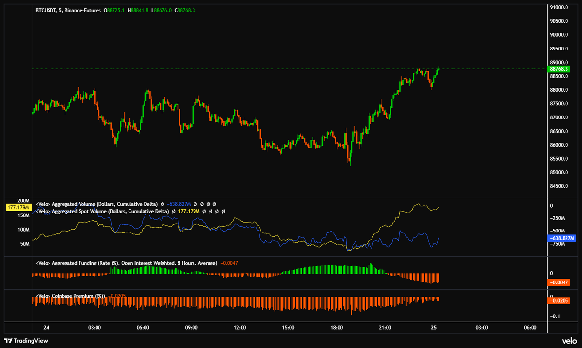Click the -0.1 Coinbase Premium axis label
Viewport: 582px width, 348px height.
(555, 316)
